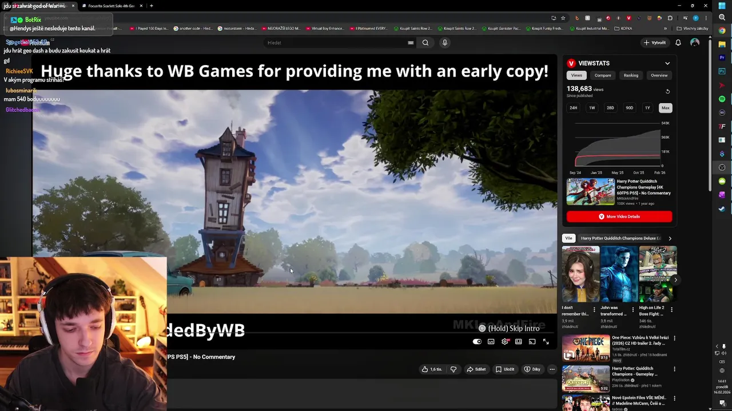The height and width of the screenshot is (411, 732).
Task: Open options for One Piece trailer video
Action: pos(674,338)
